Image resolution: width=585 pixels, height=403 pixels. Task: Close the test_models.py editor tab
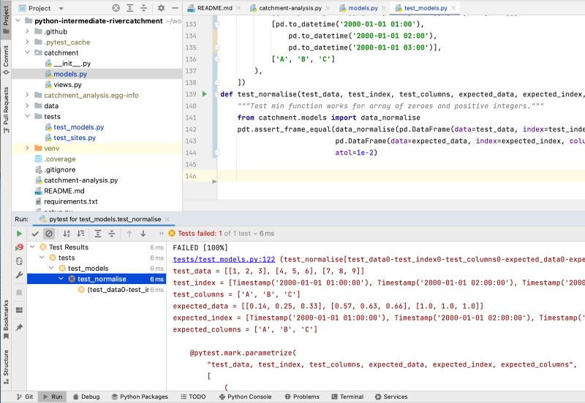pos(453,8)
